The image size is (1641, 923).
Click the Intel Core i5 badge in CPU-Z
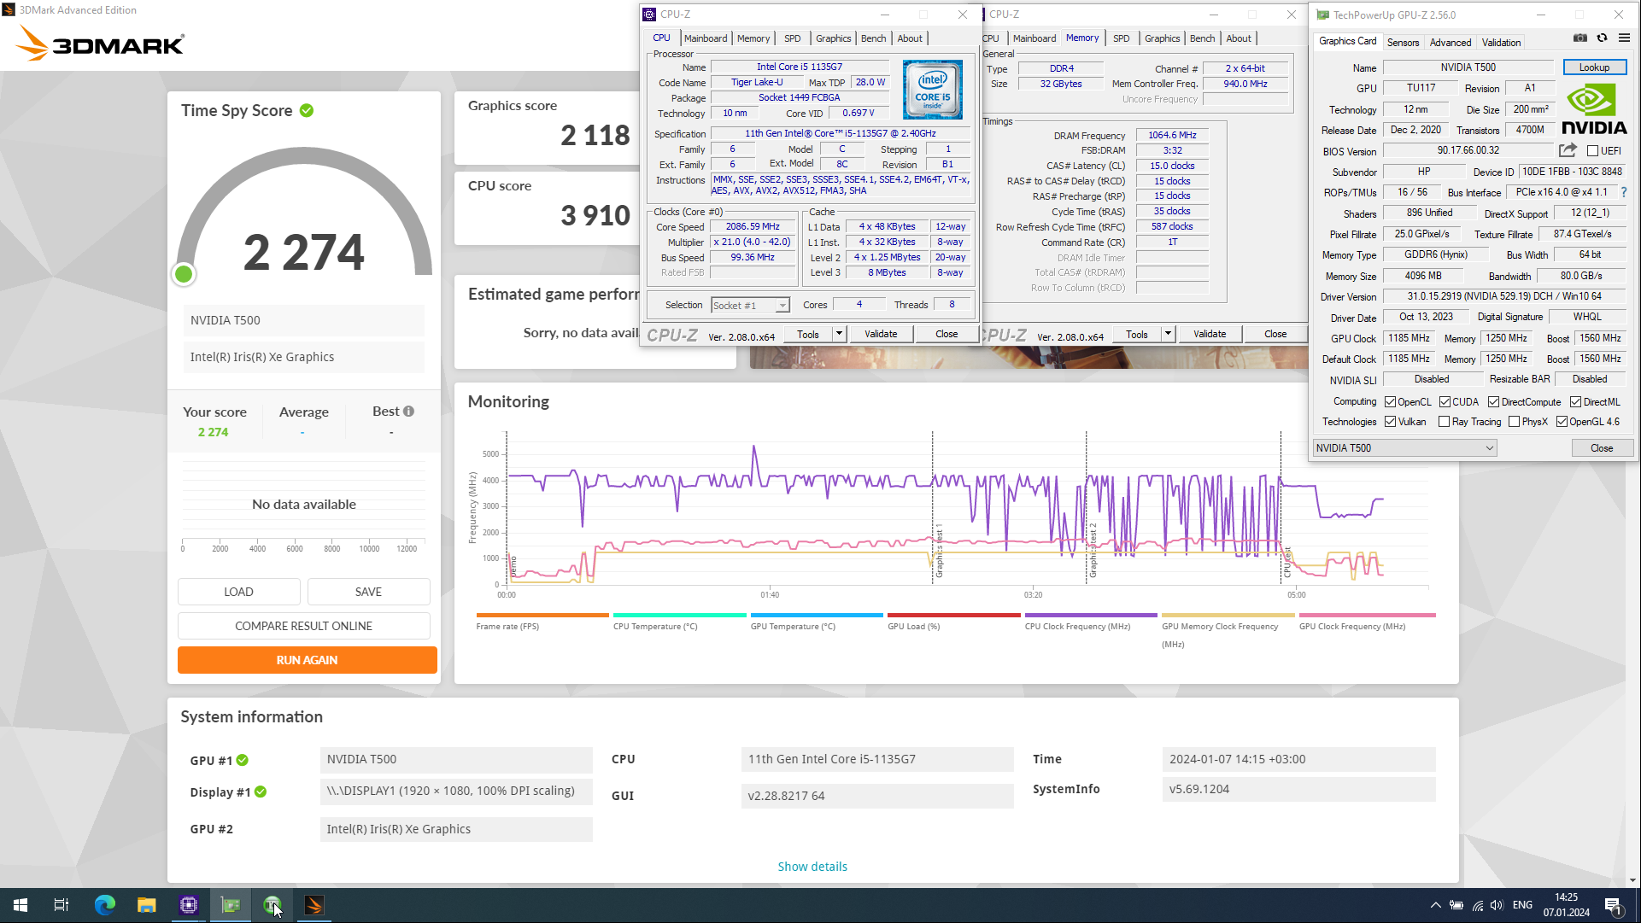(x=932, y=90)
